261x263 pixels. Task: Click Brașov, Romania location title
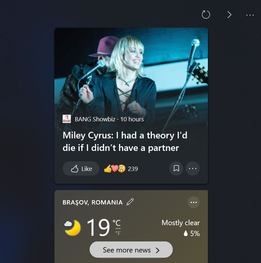(x=92, y=203)
